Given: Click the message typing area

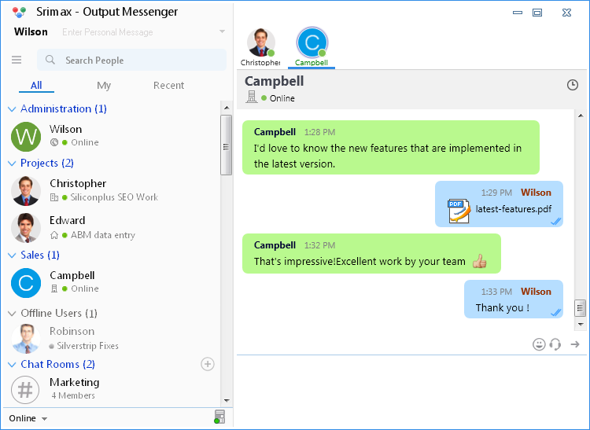Looking at the screenshot, I should point(411,391).
